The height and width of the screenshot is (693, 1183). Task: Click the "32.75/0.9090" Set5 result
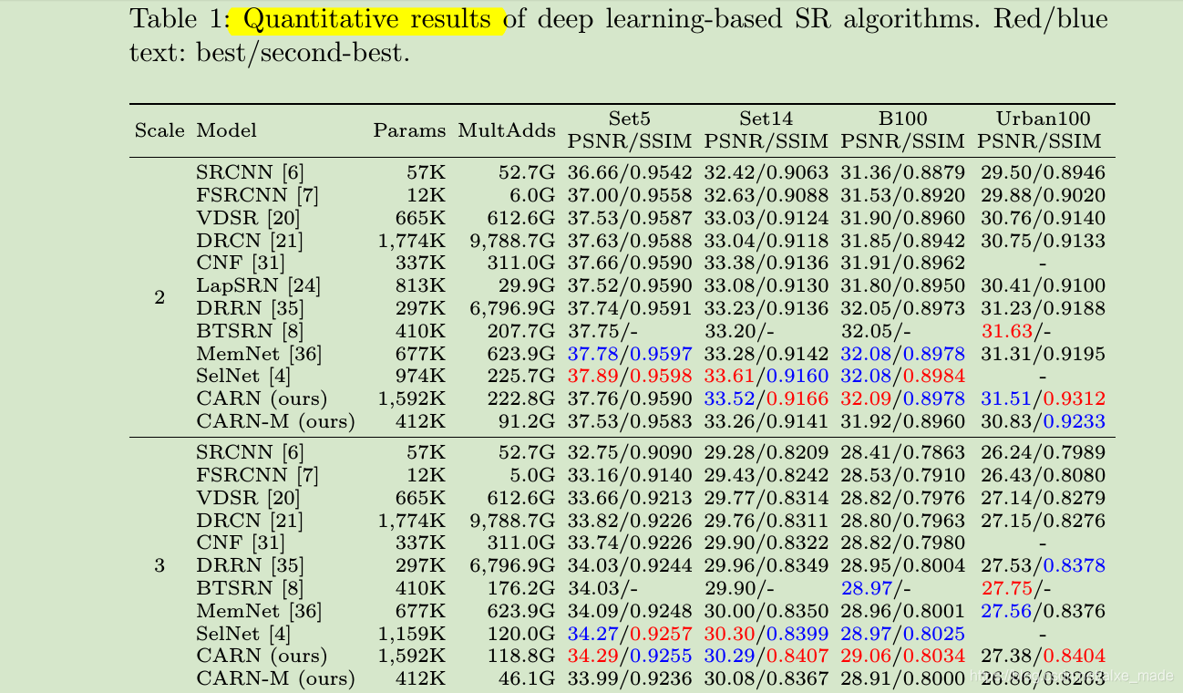coord(630,453)
